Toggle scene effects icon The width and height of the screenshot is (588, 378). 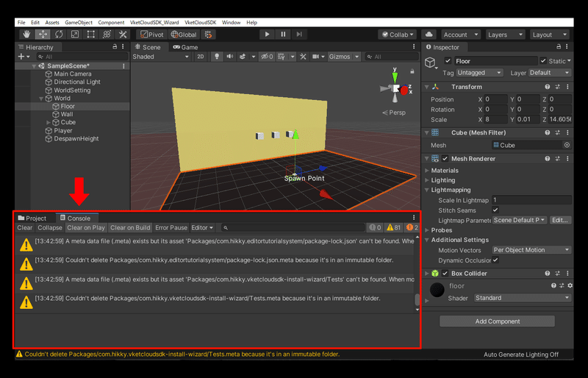coord(243,57)
